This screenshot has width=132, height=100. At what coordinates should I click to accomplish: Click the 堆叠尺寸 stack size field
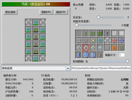(122, 55)
